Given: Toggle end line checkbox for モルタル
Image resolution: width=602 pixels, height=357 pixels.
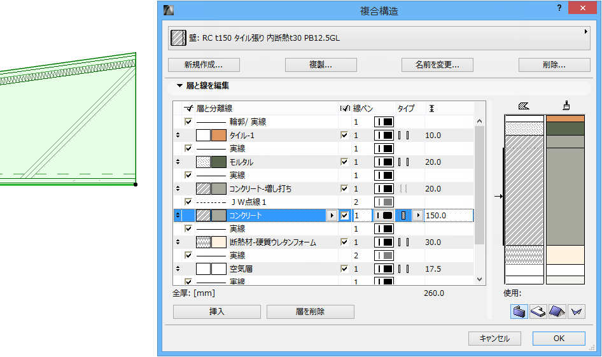Looking at the screenshot, I should click(344, 162).
